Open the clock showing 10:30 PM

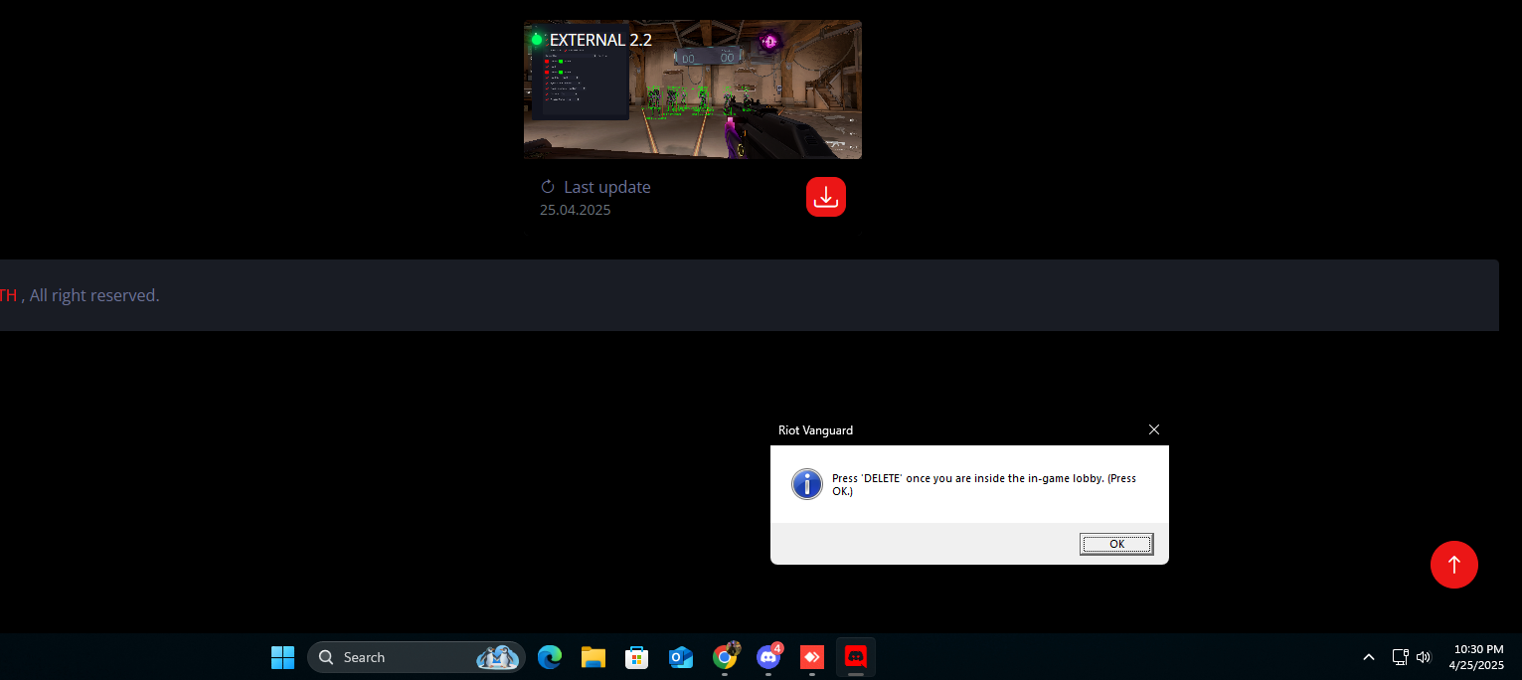(x=1477, y=657)
